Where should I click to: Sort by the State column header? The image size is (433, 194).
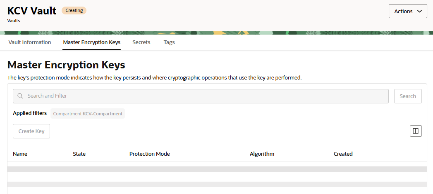[79, 154]
